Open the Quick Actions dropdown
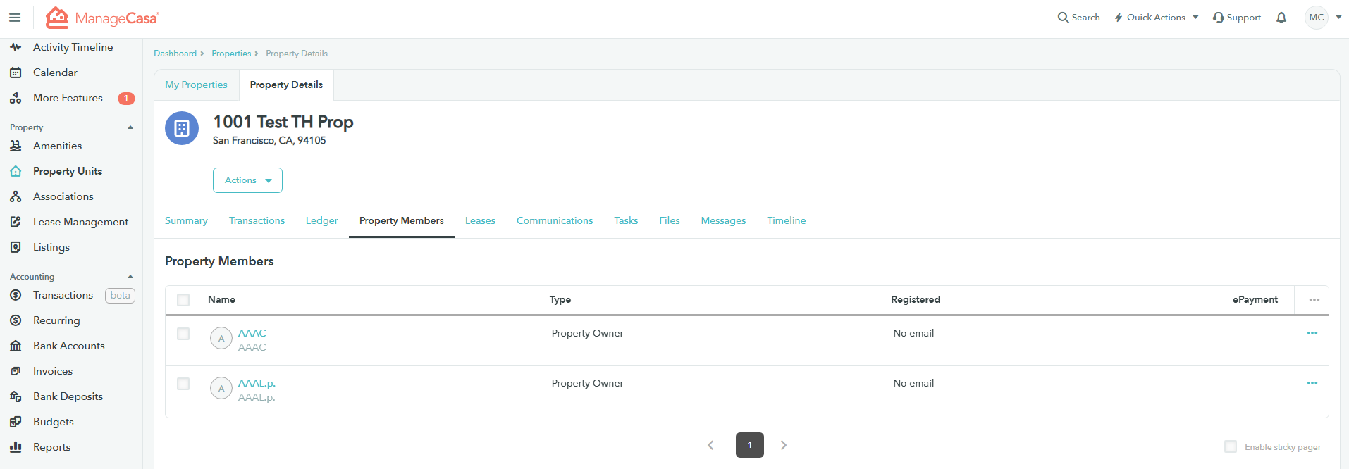The width and height of the screenshot is (1349, 469). (x=1156, y=18)
